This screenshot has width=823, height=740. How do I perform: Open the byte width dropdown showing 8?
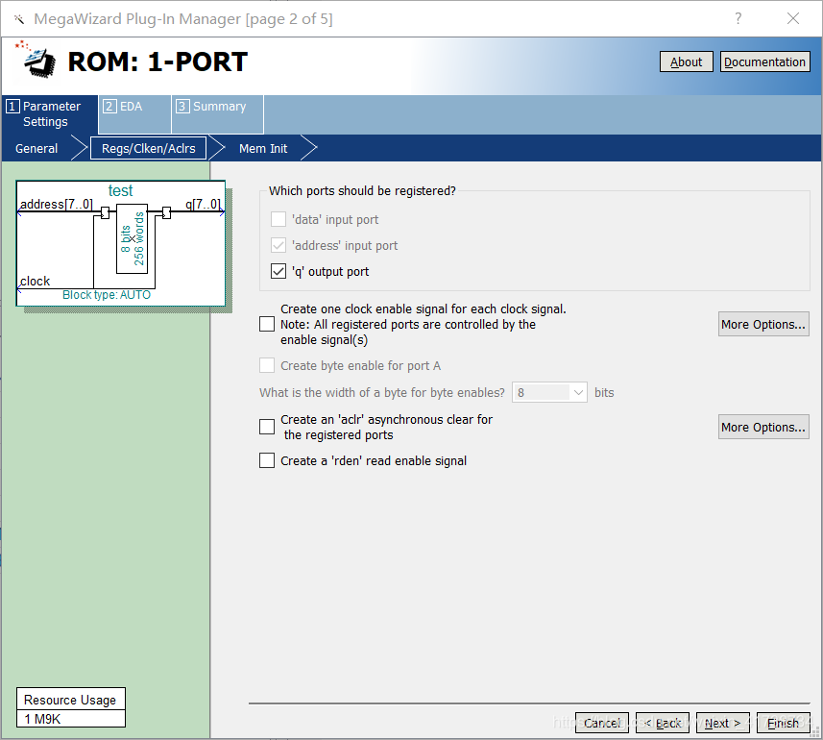point(549,392)
